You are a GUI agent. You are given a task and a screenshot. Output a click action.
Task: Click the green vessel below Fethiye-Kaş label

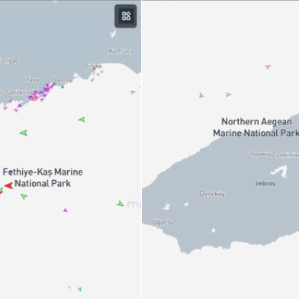[24, 196]
